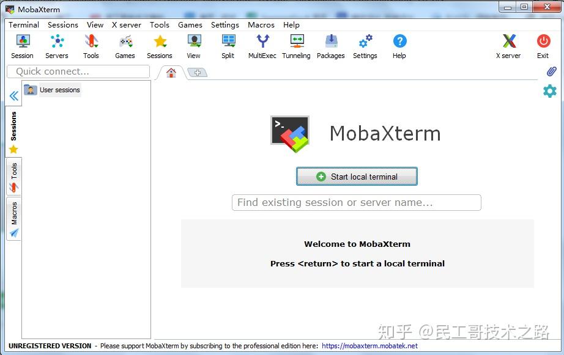Collapse sidebar with double-chevron arrow
Viewport: 564px width, 355px height.
click(x=13, y=95)
